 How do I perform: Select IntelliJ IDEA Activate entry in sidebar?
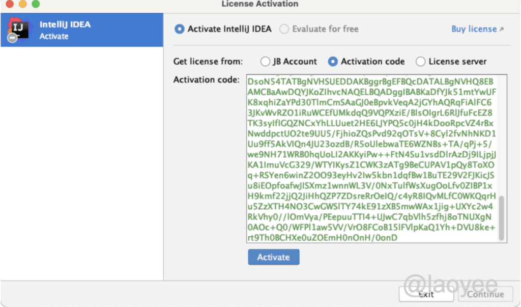(x=81, y=30)
